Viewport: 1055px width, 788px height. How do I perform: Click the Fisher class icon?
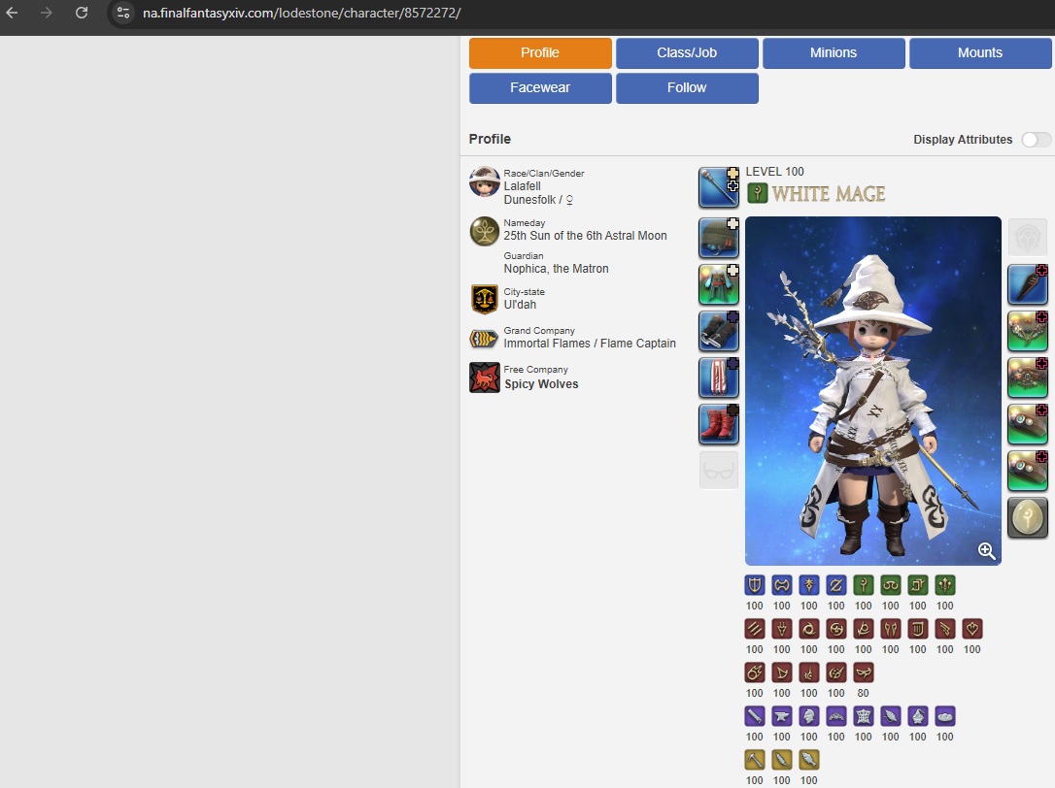pos(809,761)
